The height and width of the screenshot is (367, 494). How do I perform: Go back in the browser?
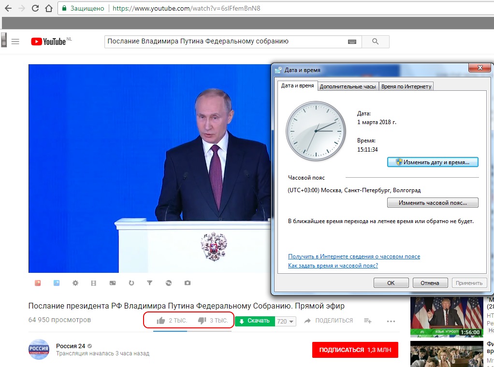pyautogui.click(x=8, y=9)
